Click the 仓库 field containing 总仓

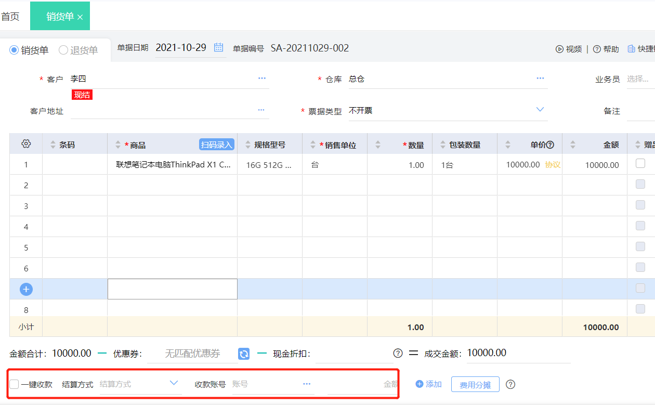(x=448, y=79)
